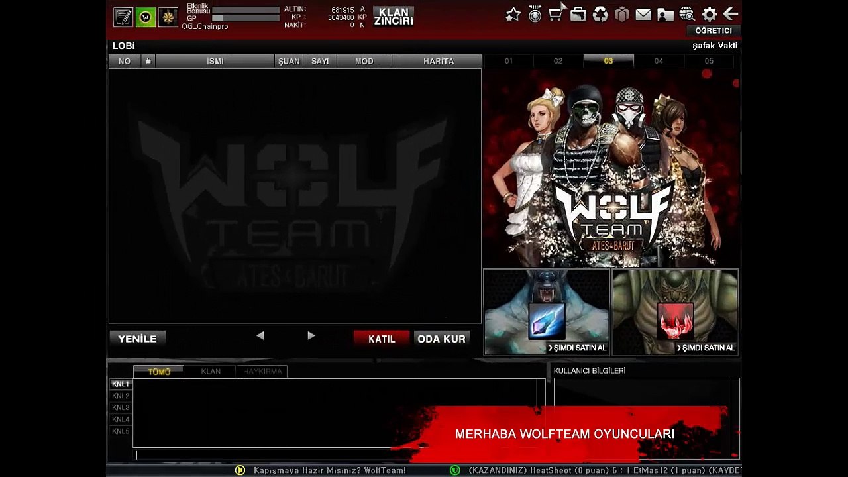Viewport: 848px width, 477px height.
Task: Select chat channel KNL5
Action: pyautogui.click(x=121, y=432)
